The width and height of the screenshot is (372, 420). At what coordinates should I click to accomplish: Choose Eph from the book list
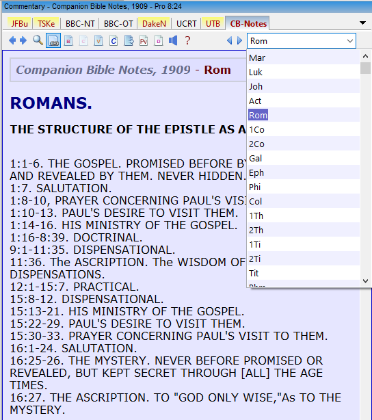304,173
